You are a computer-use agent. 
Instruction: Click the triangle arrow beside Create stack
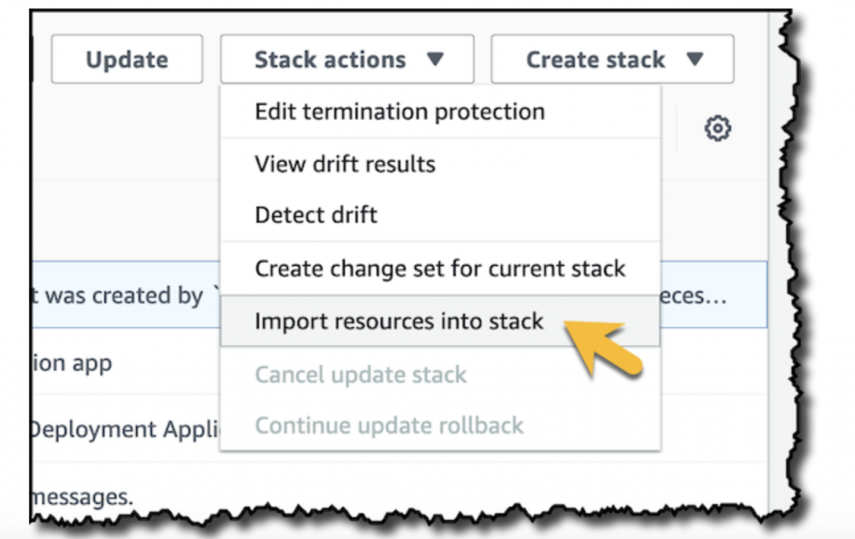[695, 59]
